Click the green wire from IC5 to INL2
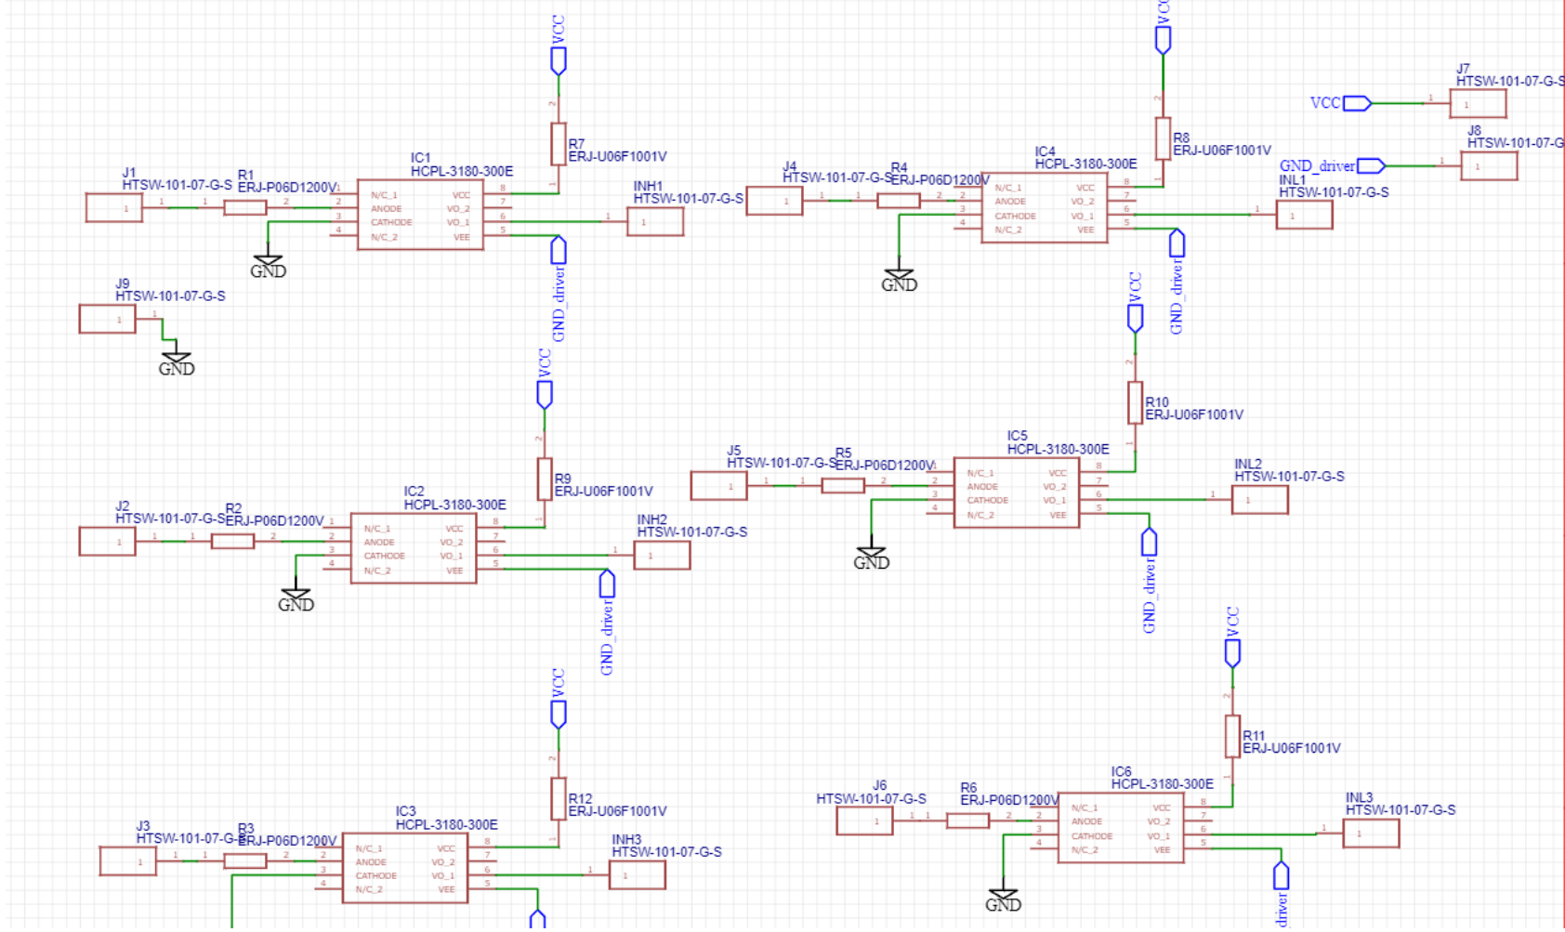This screenshot has height=932, width=1565. point(1157,500)
